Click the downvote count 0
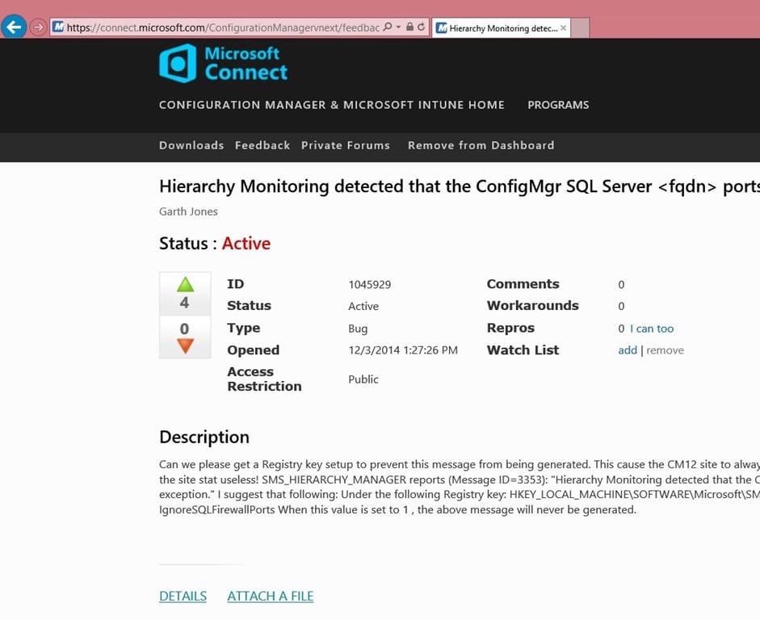 [x=184, y=329]
